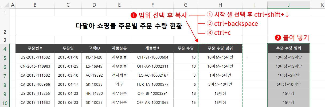Select cell US-2015-111682 in row 5
The width and height of the screenshot is (325, 107).
[35, 57]
